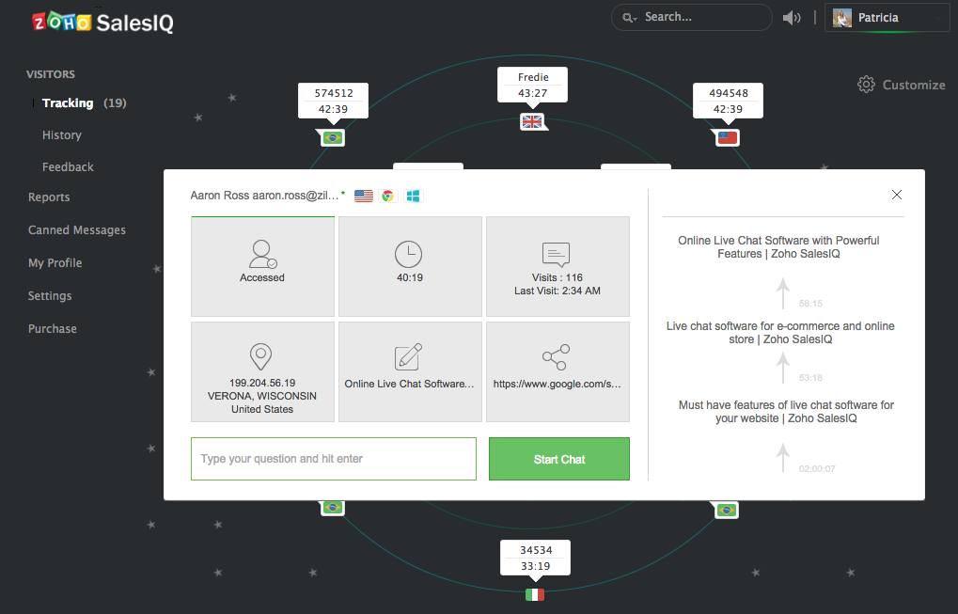This screenshot has width=958, height=614.
Task: Open the Patricia profile dropdown
Action: pyautogui.click(x=885, y=17)
